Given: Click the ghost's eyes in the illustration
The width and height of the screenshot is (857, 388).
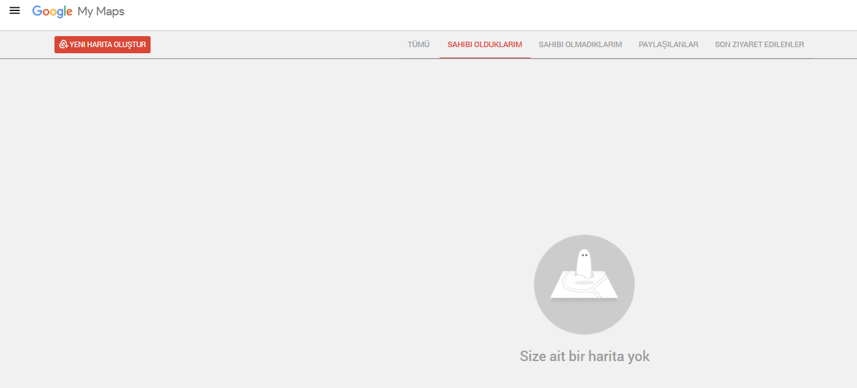Looking at the screenshot, I should [585, 255].
